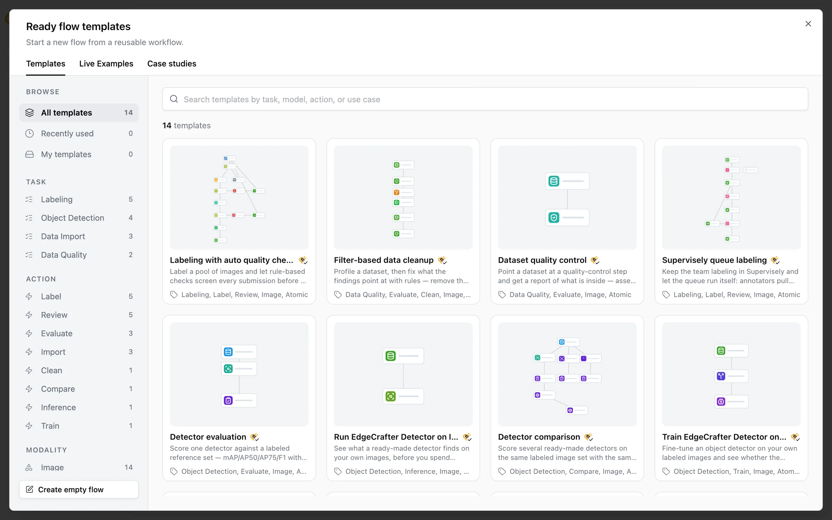Switch to the Templates tab
The height and width of the screenshot is (520, 832).
click(46, 64)
